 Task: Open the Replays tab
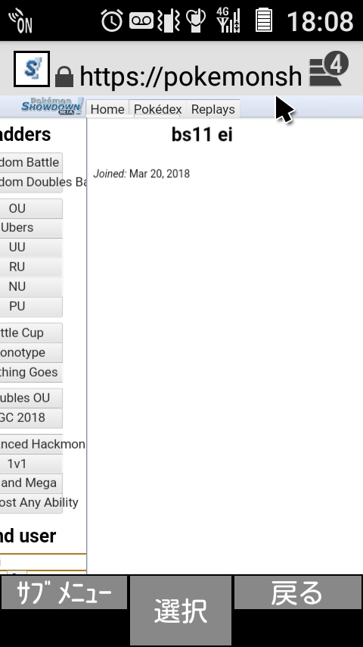[213, 109]
